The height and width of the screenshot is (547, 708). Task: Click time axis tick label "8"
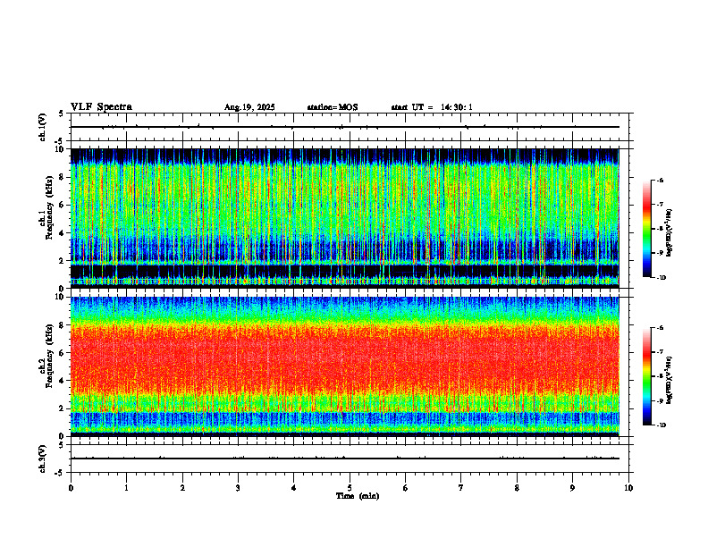pos(517,488)
